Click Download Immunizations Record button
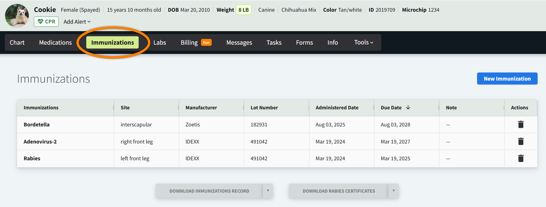Viewport: 546px width, 207px height. click(x=209, y=191)
